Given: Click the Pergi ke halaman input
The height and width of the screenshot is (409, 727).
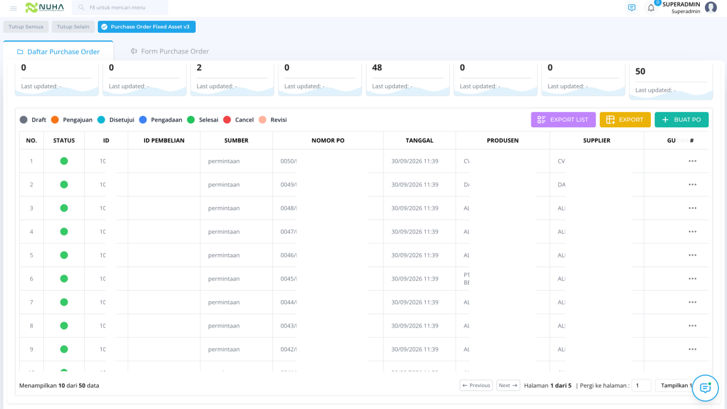Looking at the screenshot, I should coord(642,385).
